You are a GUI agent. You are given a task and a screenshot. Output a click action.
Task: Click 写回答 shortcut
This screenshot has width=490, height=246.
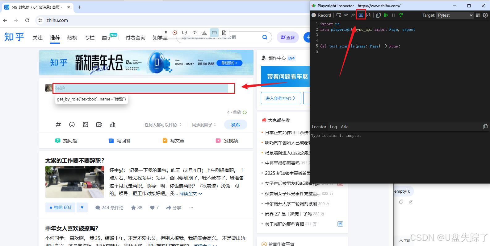pyautogui.click(x=120, y=141)
